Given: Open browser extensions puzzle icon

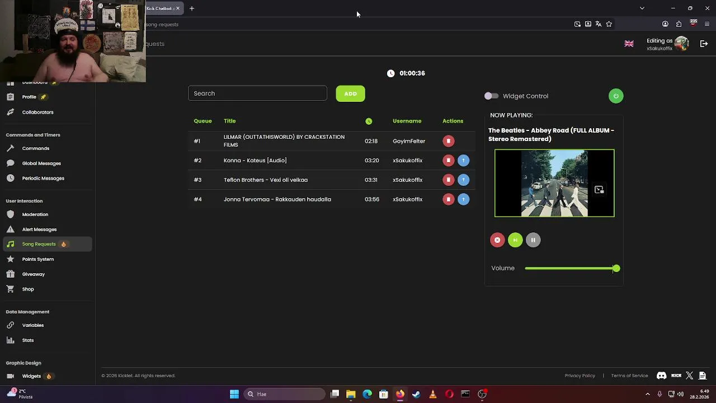Looking at the screenshot, I should 679,24.
